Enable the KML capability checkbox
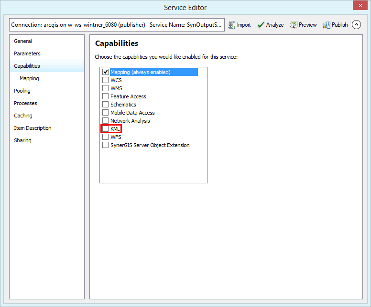Image resolution: width=371 pixels, height=307 pixels. tap(106, 129)
